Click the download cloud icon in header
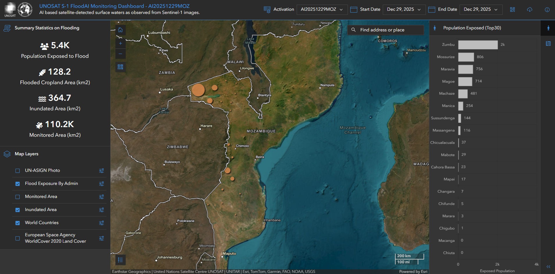 [x=529, y=10]
